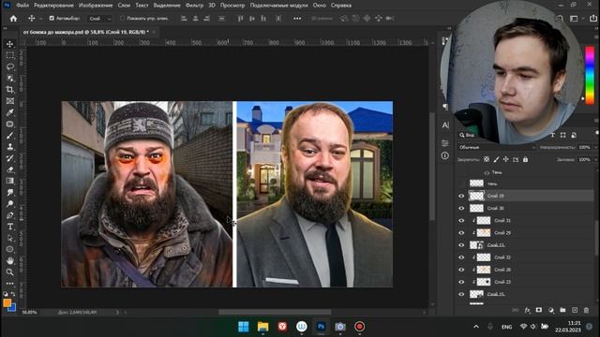600x337 pixels.
Task: Select the Horizontal Type tool
Action: coord(10,227)
